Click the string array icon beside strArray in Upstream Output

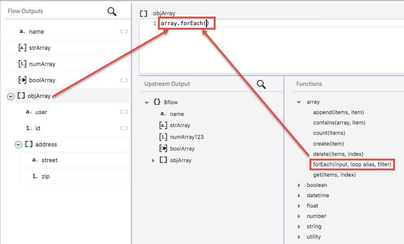point(163,125)
